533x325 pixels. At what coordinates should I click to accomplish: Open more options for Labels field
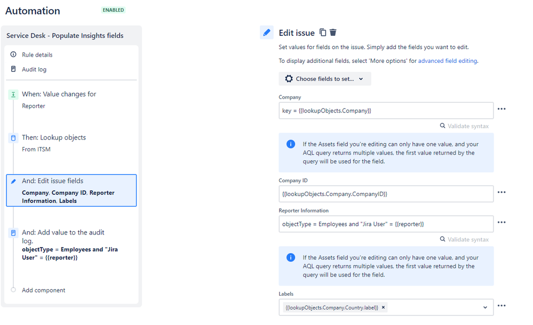502,306
